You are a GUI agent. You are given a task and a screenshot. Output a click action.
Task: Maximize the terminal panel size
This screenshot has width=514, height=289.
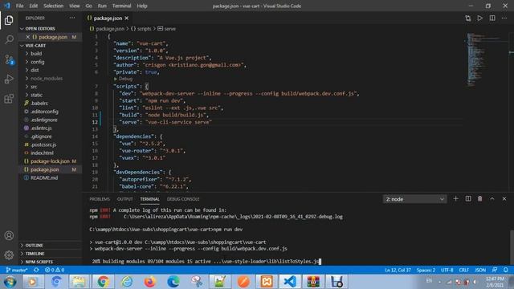(492, 199)
